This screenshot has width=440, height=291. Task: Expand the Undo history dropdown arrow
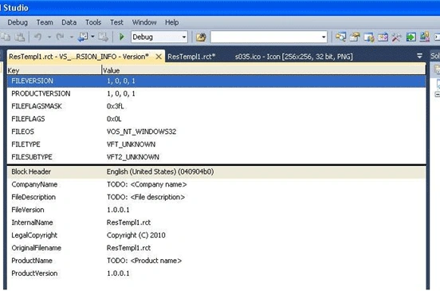tap(49, 37)
